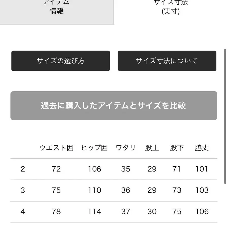
Task: Click the 脇丈 value 101 for size 2
Action: (201, 169)
